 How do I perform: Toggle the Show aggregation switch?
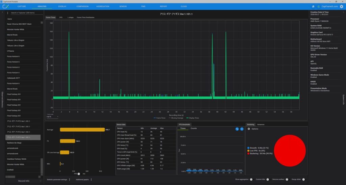(251, 180)
